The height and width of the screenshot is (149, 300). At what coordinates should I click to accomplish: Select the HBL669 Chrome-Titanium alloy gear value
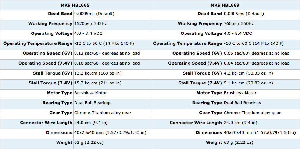(x=252, y=113)
